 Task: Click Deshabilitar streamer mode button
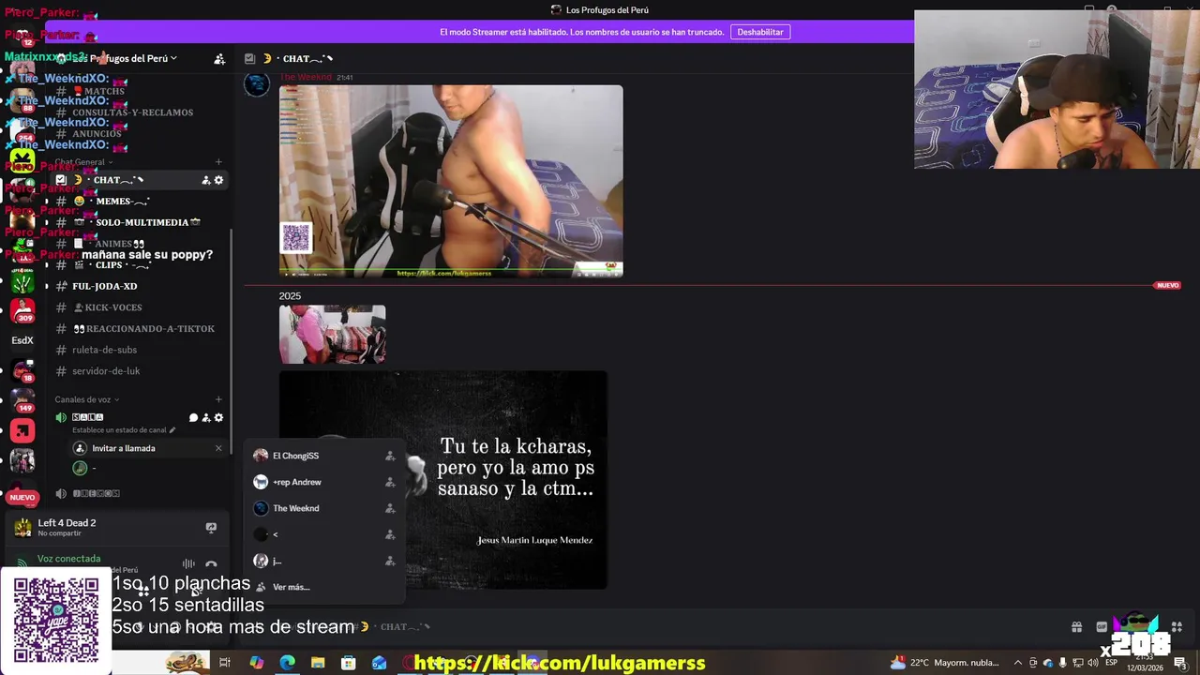(x=760, y=32)
